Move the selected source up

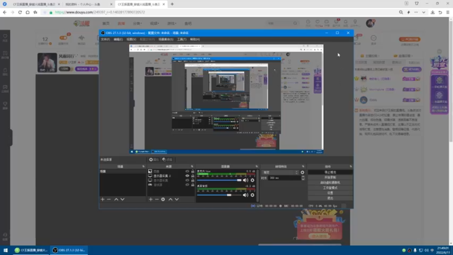(x=170, y=199)
